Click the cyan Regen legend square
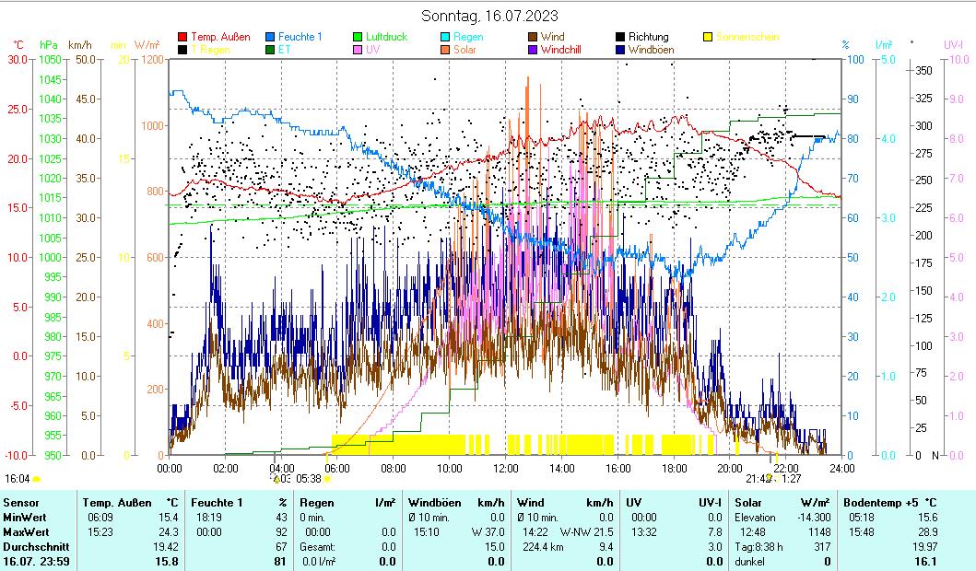Screen dimensions: 976x571 446,37
